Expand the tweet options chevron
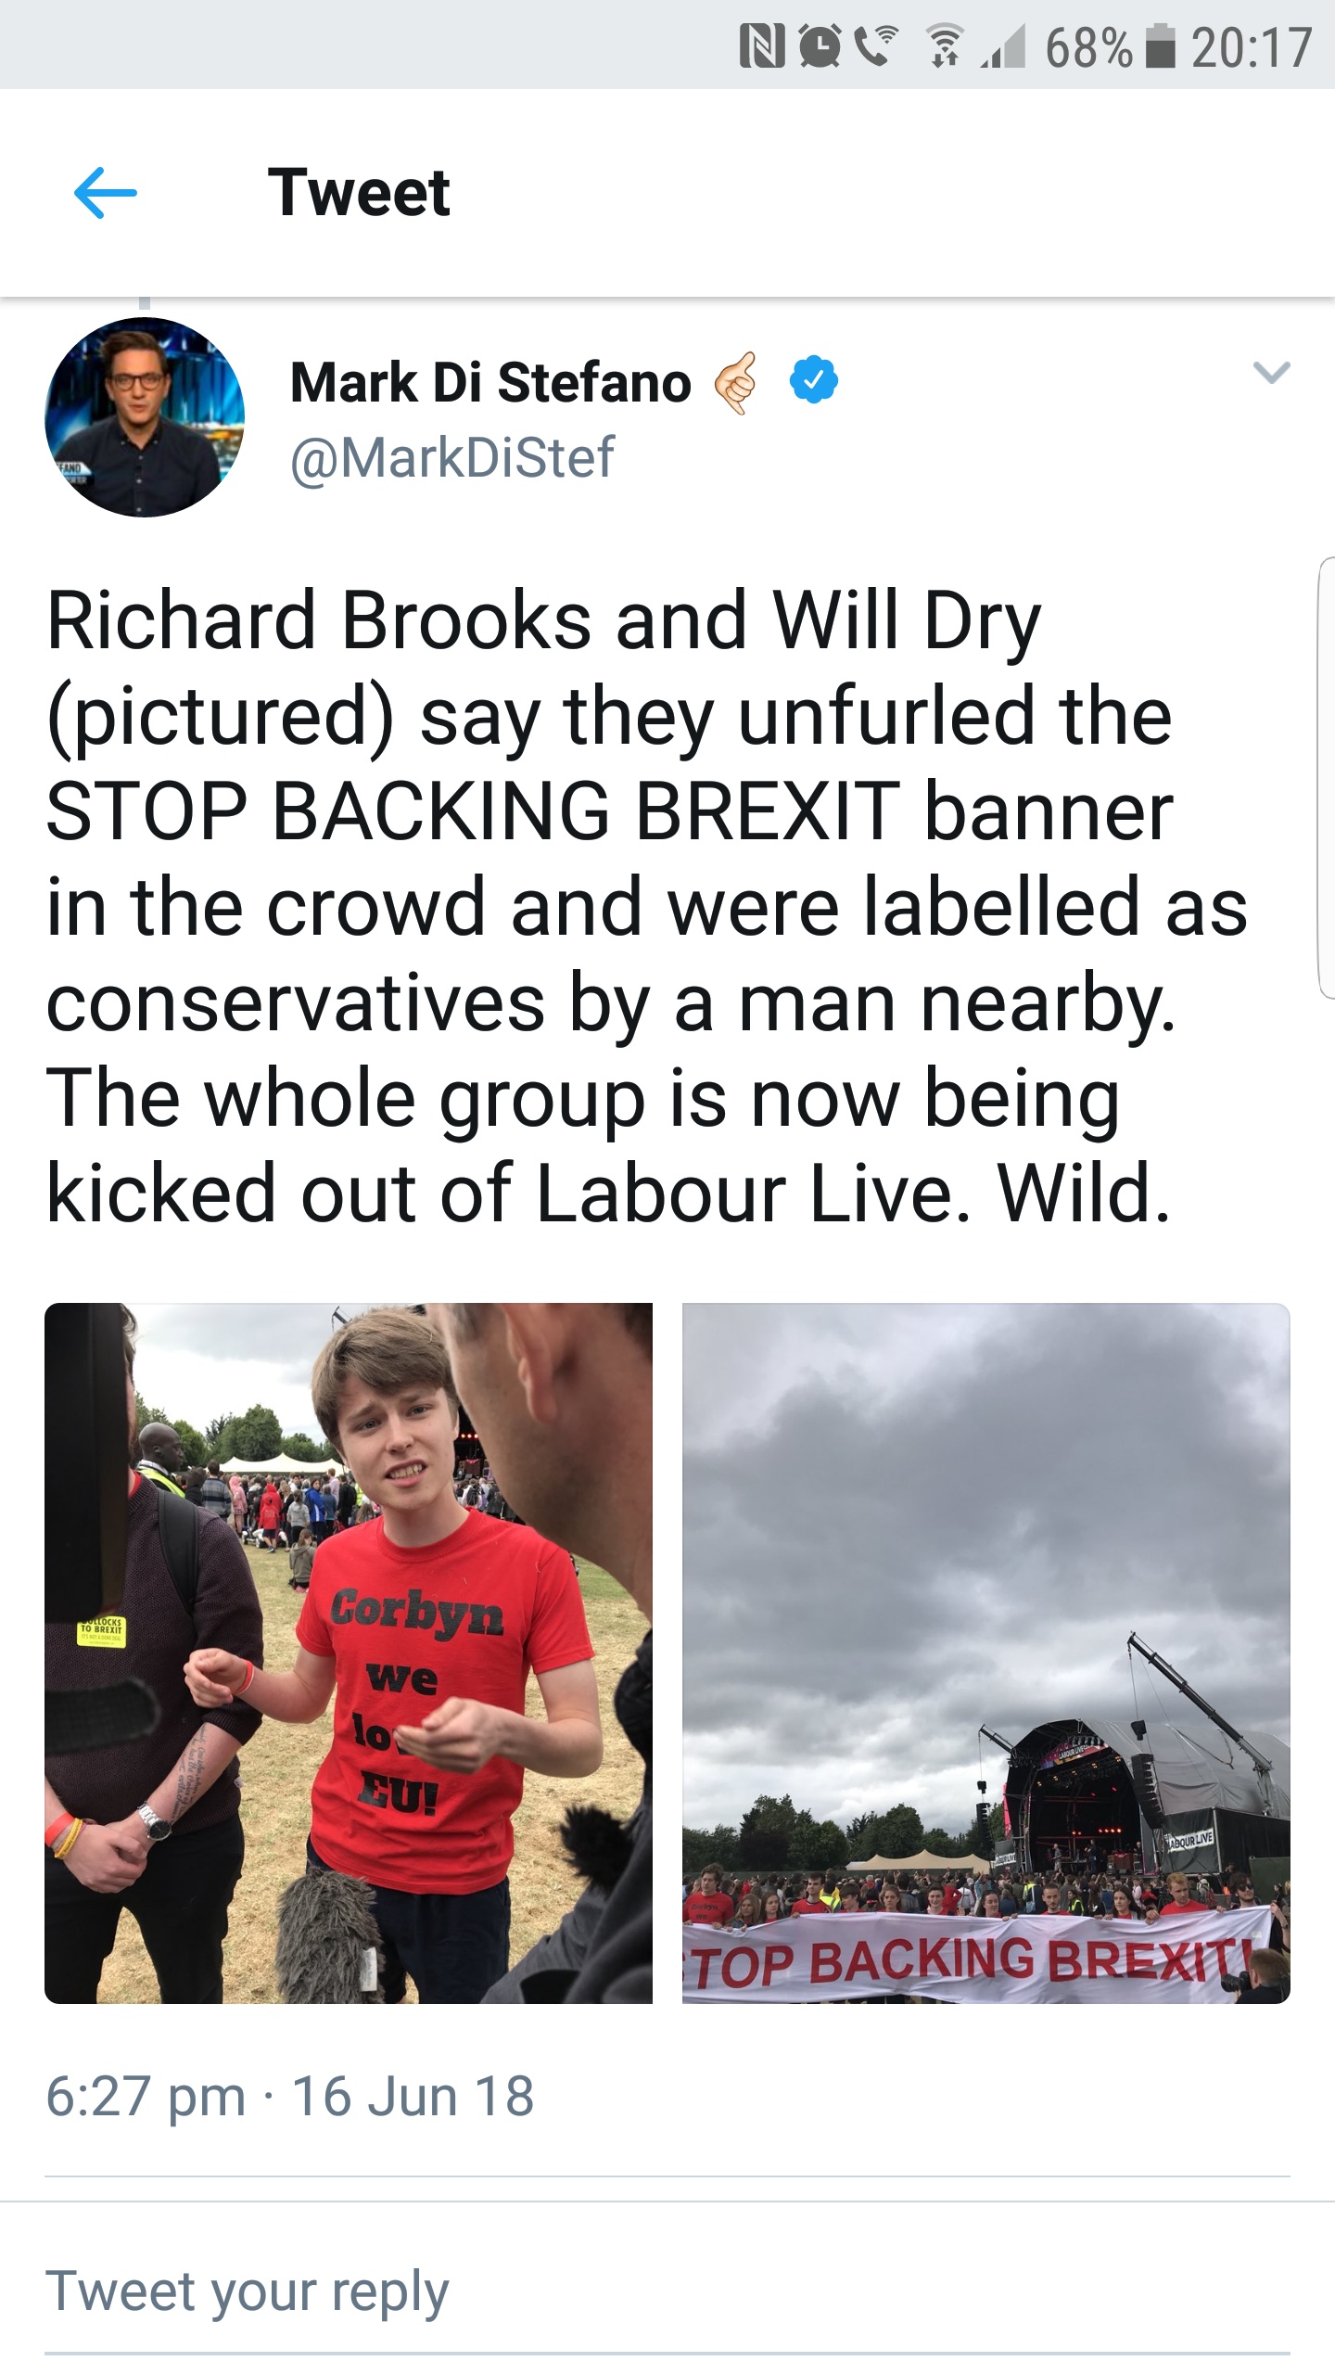The width and height of the screenshot is (1335, 2361). tap(1270, 373)
